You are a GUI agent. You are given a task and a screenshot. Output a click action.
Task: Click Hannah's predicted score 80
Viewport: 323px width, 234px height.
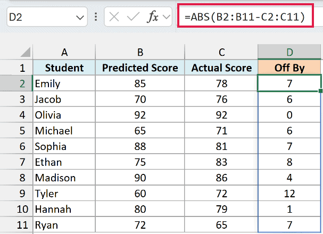click(x=140, y=209)
